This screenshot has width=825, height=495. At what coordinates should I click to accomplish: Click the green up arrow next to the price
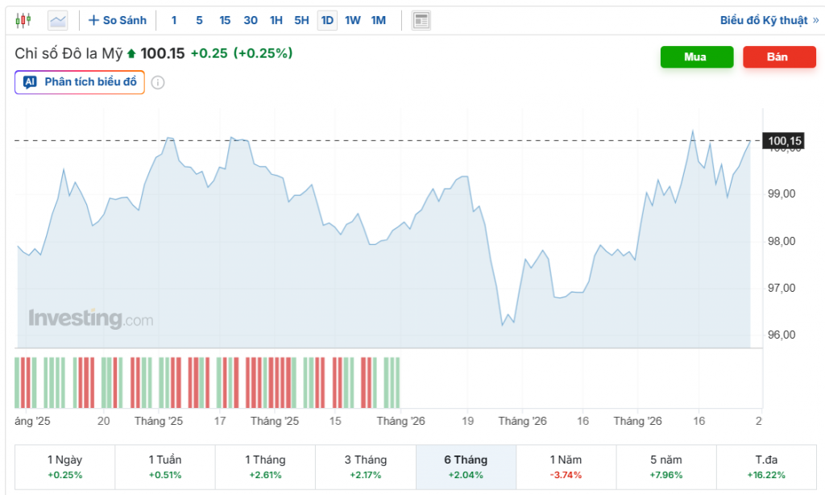click(x=132, y=54)
